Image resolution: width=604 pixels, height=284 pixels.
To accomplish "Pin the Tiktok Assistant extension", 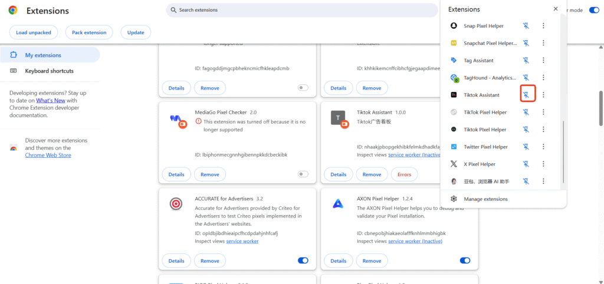I will pyautogui.click(x=526, y=95).
